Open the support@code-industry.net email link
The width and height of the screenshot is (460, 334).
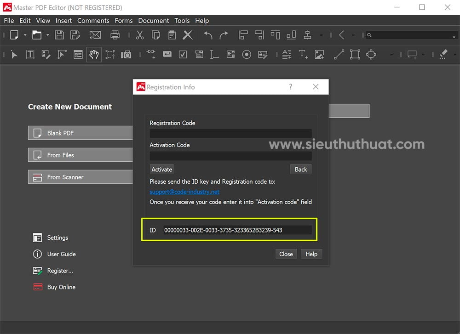click(184, 192)
